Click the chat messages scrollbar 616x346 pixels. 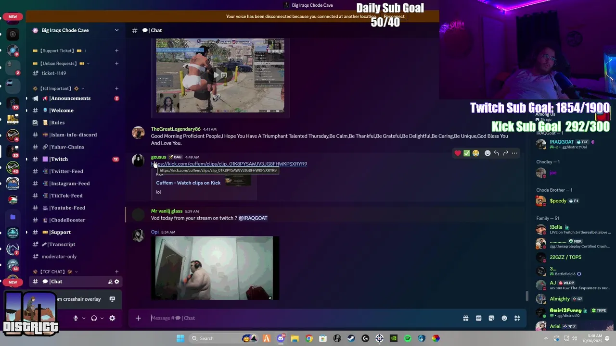(527, 296)
